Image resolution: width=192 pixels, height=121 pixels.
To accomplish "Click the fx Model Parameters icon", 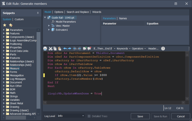I will coord(53,22).
